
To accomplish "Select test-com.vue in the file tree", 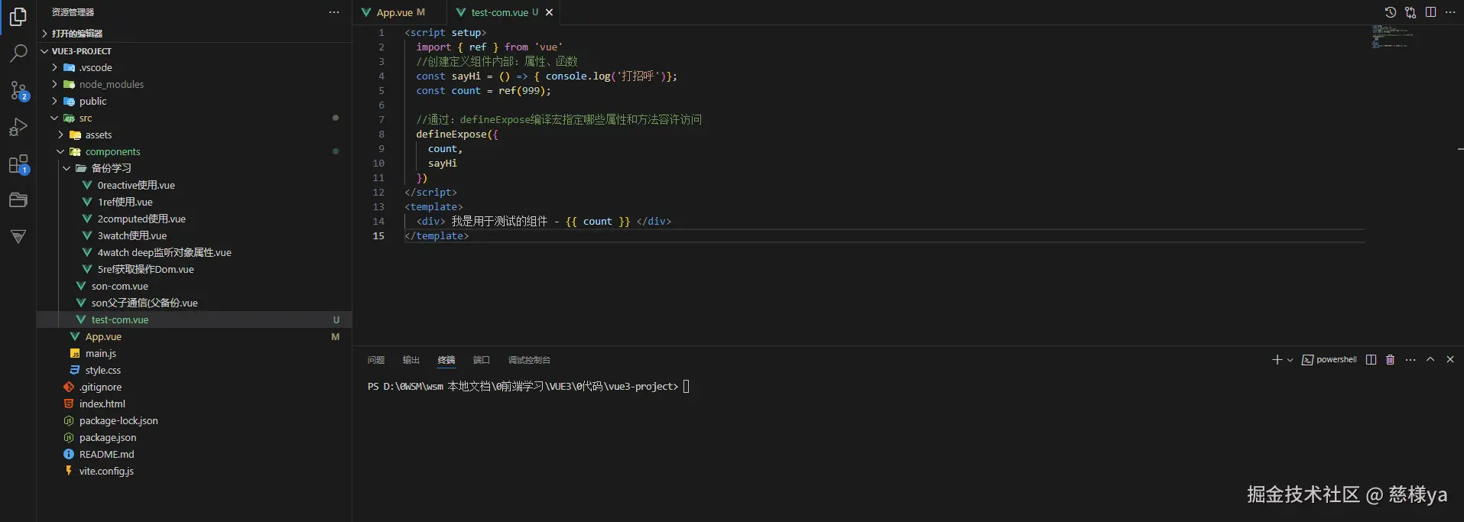I will pyautogui.click(x=194, y=320).
